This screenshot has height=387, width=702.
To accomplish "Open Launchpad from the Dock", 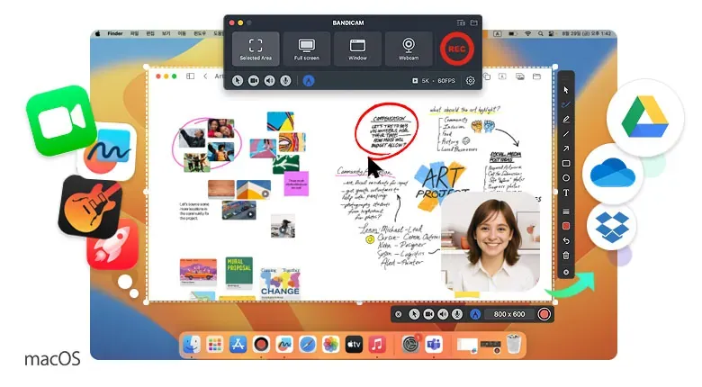I will pyautogui.click(x=215, y=345).
